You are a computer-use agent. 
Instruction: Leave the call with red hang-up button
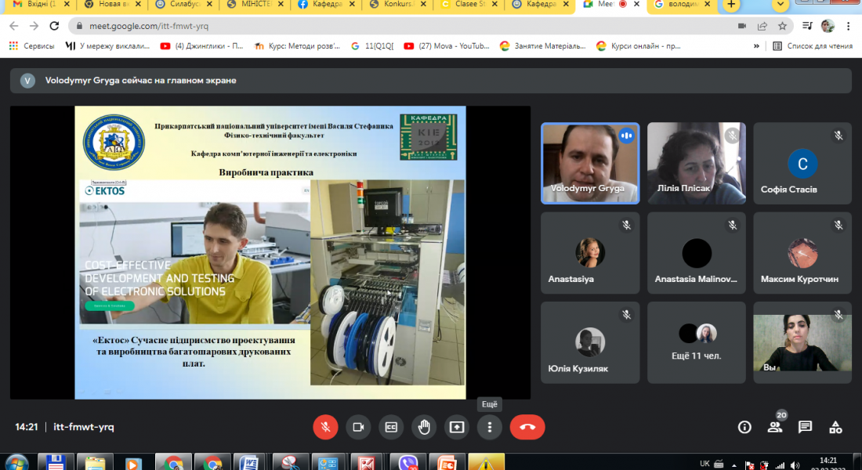(x=527, y=427)
